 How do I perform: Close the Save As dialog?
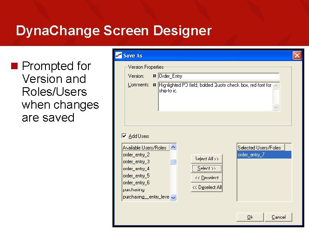pyautogui.click(x=297, y=55)
